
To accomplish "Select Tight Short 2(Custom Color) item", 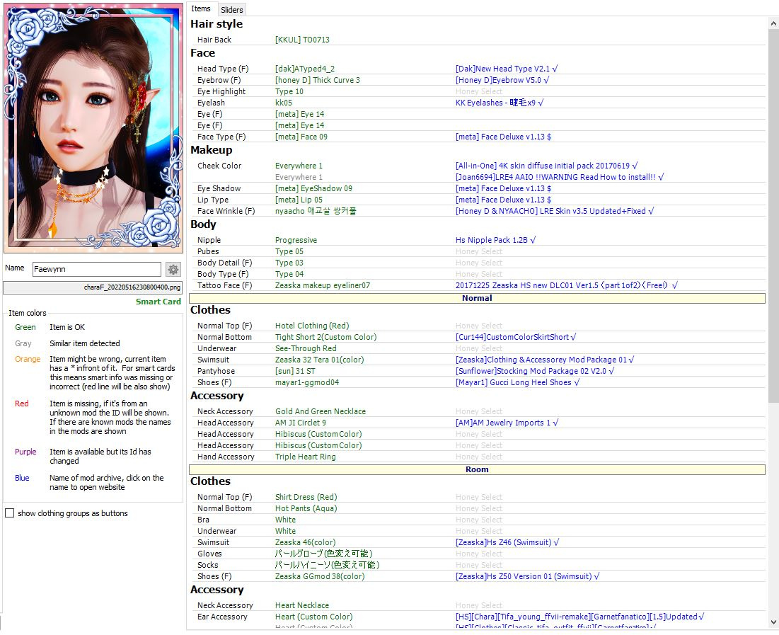I will pos(326,337).
